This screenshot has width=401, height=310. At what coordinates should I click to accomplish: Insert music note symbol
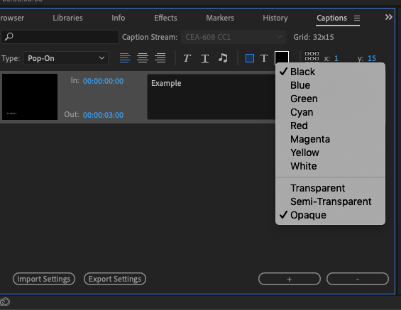coord(223,58)
